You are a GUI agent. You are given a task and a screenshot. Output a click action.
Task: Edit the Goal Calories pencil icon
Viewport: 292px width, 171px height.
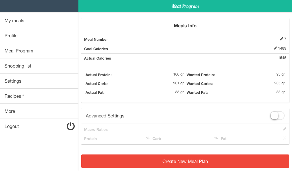tap(275, 48)
